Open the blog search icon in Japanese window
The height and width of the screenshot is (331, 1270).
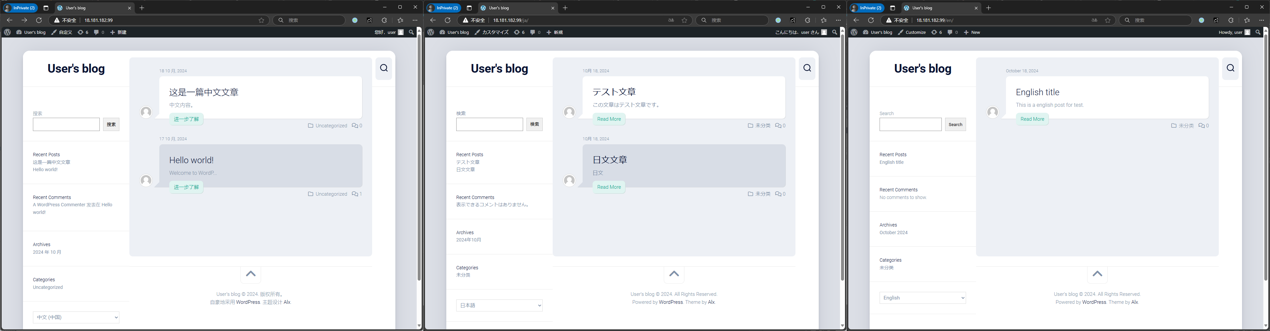point(807,68)
